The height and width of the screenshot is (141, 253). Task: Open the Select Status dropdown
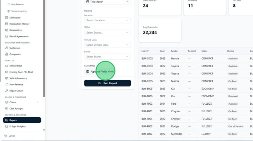click(108, 33)
